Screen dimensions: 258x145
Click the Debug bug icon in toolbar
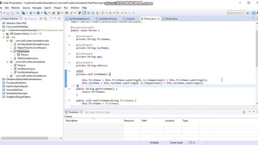(x=31, y=13)
